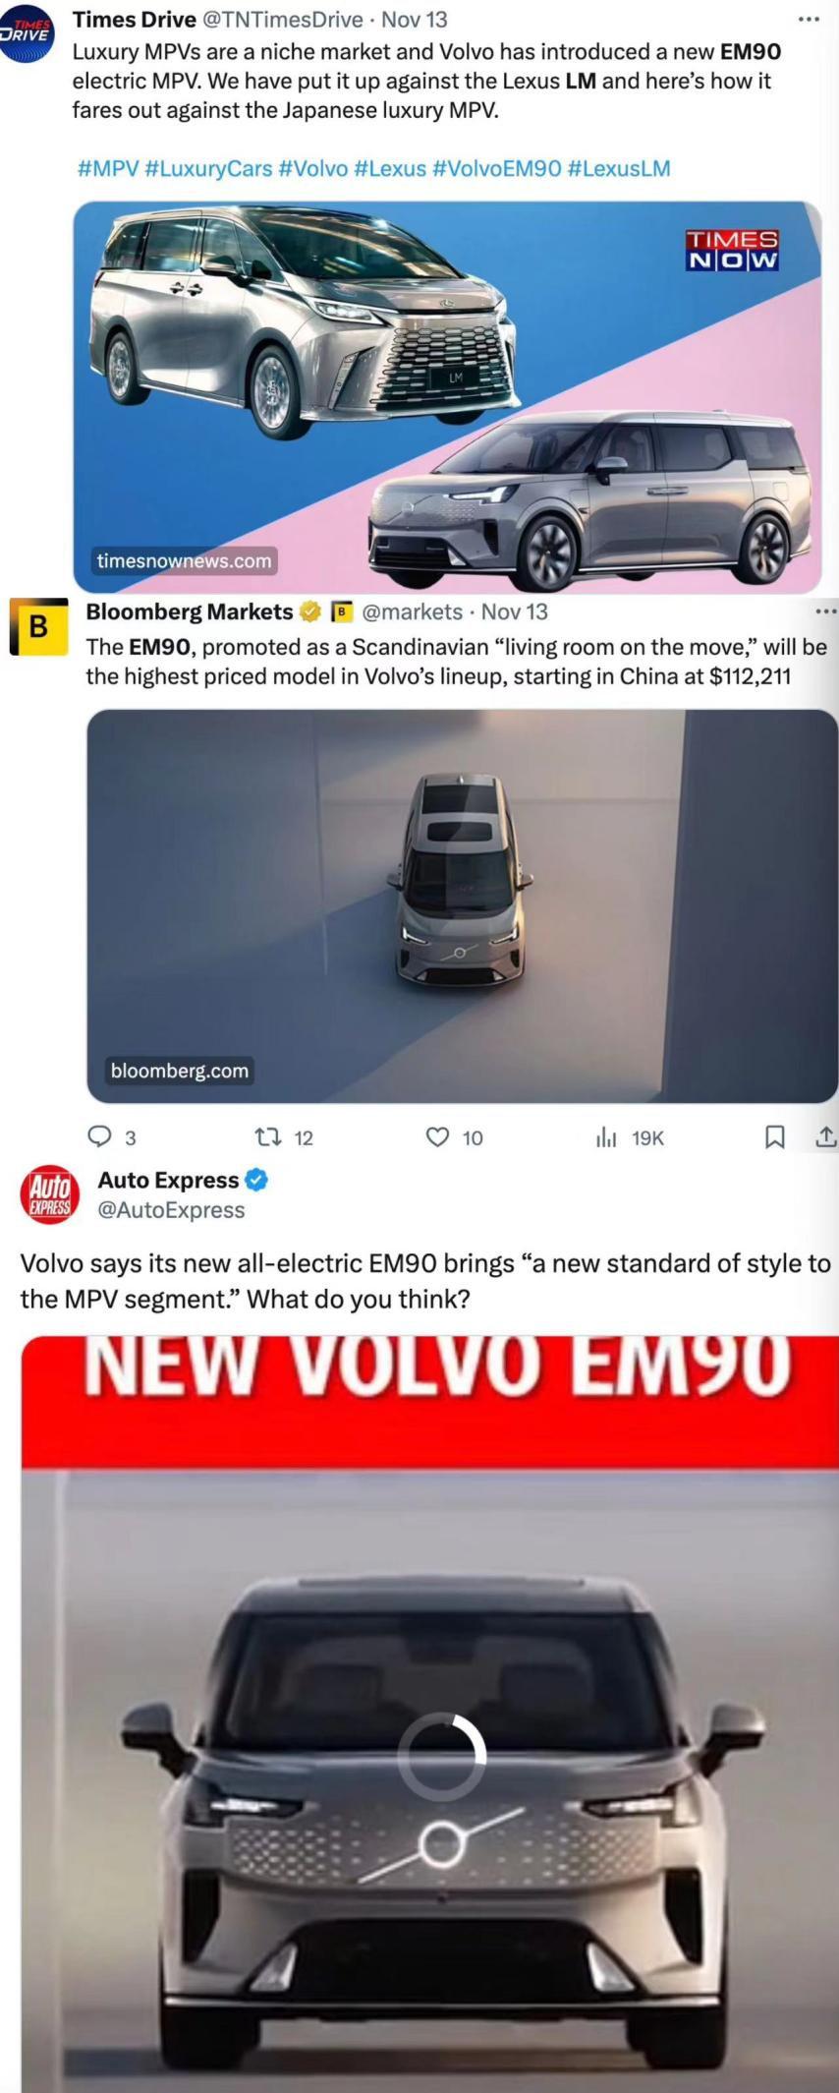Click Auto Express blue verified badge
Viewport: 839px width, 2093px height.
[256, 1180]
